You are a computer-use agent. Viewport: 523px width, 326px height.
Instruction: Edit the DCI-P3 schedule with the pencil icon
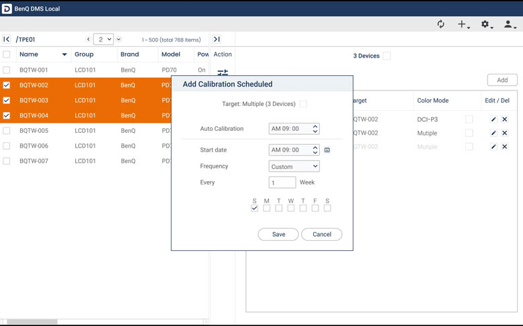pyautogui.click(x=493, y=119)
